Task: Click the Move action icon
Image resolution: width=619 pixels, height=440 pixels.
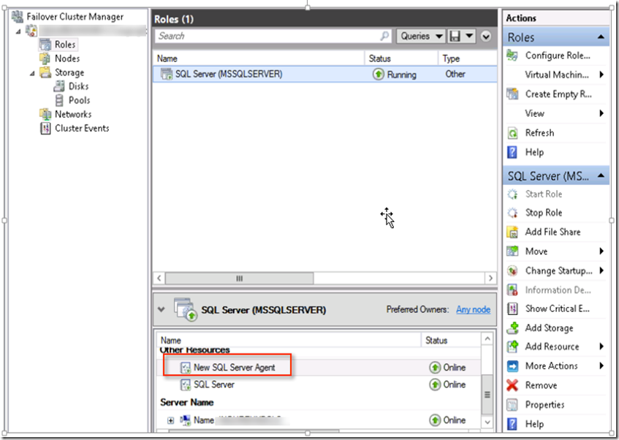Action: point(512,251)
